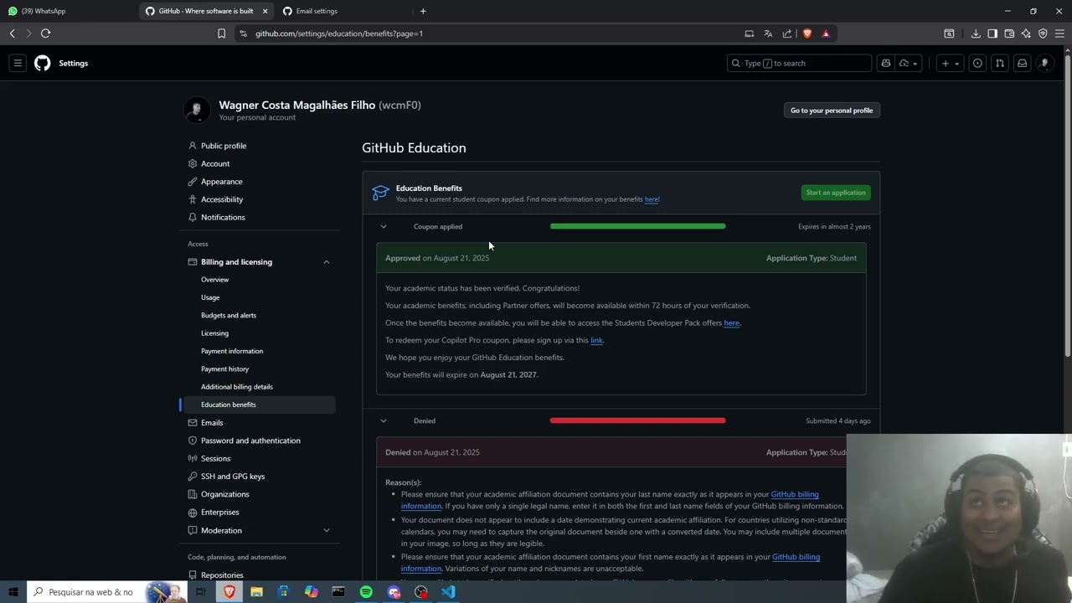Viewport: 1072px width, 603px height.
Task: Open the user avatar menu in header
Action: point(1044,63)
